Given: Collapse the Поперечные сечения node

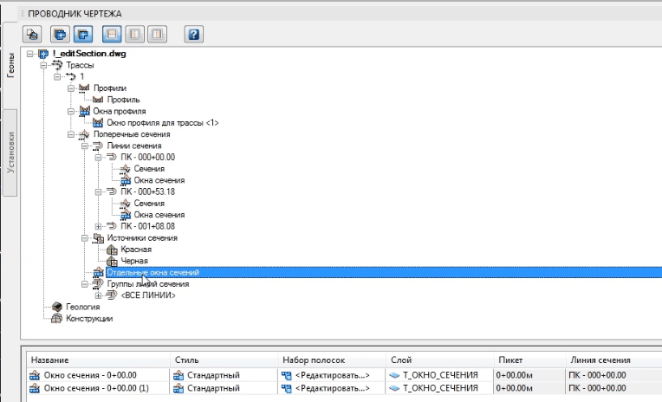Looking at the screenshot, I should click(x=71, y=134).
